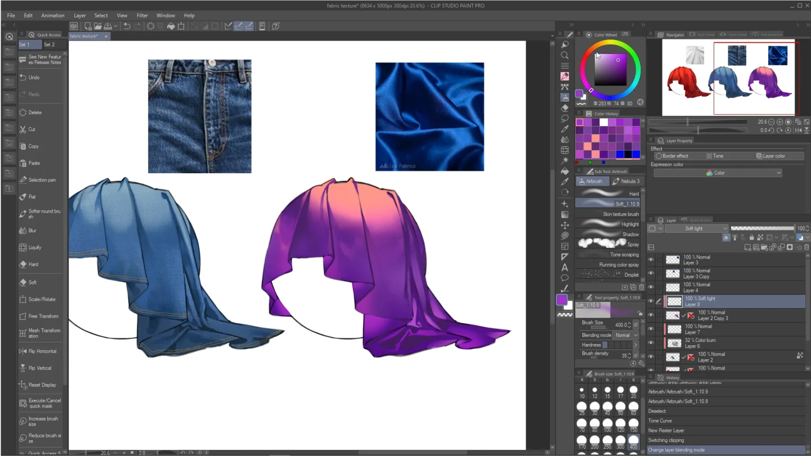Click Reset Display in Quick Access
This screenshot has width=811, height=456.
click(41, 385)
